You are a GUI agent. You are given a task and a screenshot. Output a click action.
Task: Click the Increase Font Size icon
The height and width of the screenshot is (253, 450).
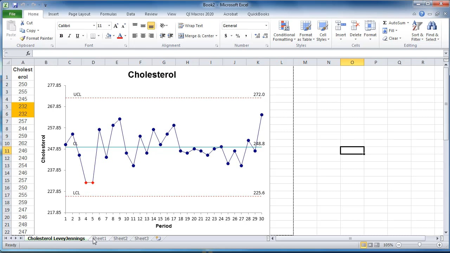coord(116,26)
